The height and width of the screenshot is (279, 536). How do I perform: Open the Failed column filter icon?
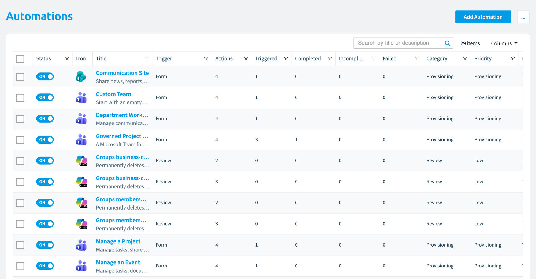tap(417, 59)
